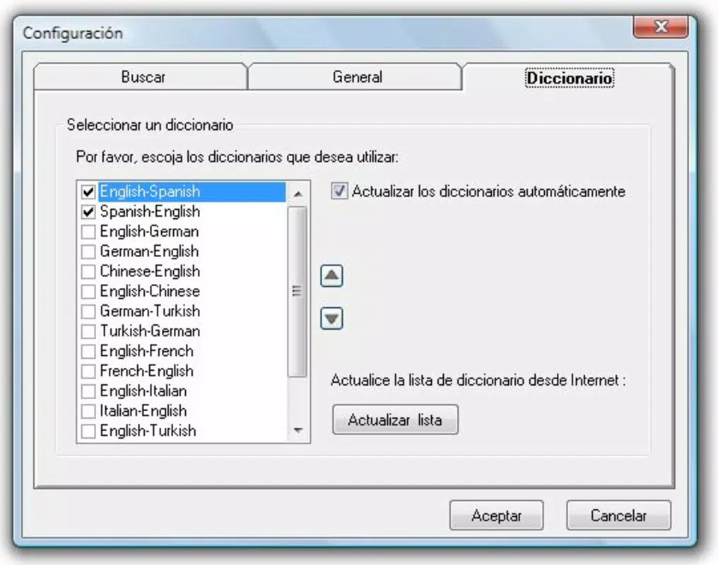Enable the English-German dictionary checkbox

tap(88, 232)
